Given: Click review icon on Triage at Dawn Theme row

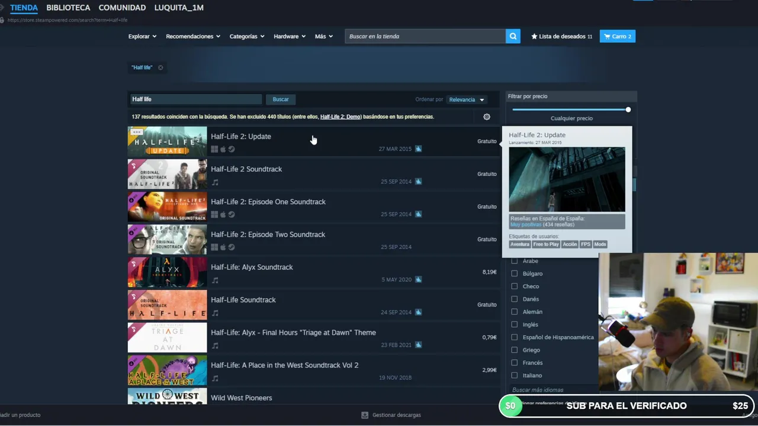Looking at the screenshot, I should pos(418,344).
